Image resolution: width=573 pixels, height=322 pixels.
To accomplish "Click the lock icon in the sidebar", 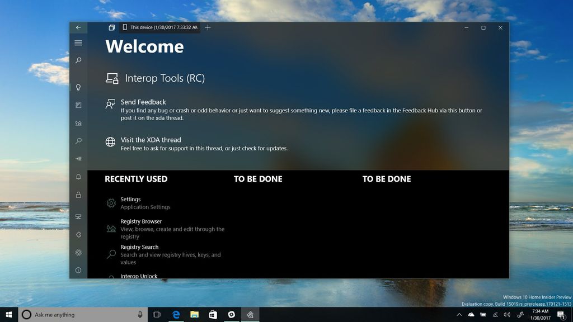I will coord(78,195).
